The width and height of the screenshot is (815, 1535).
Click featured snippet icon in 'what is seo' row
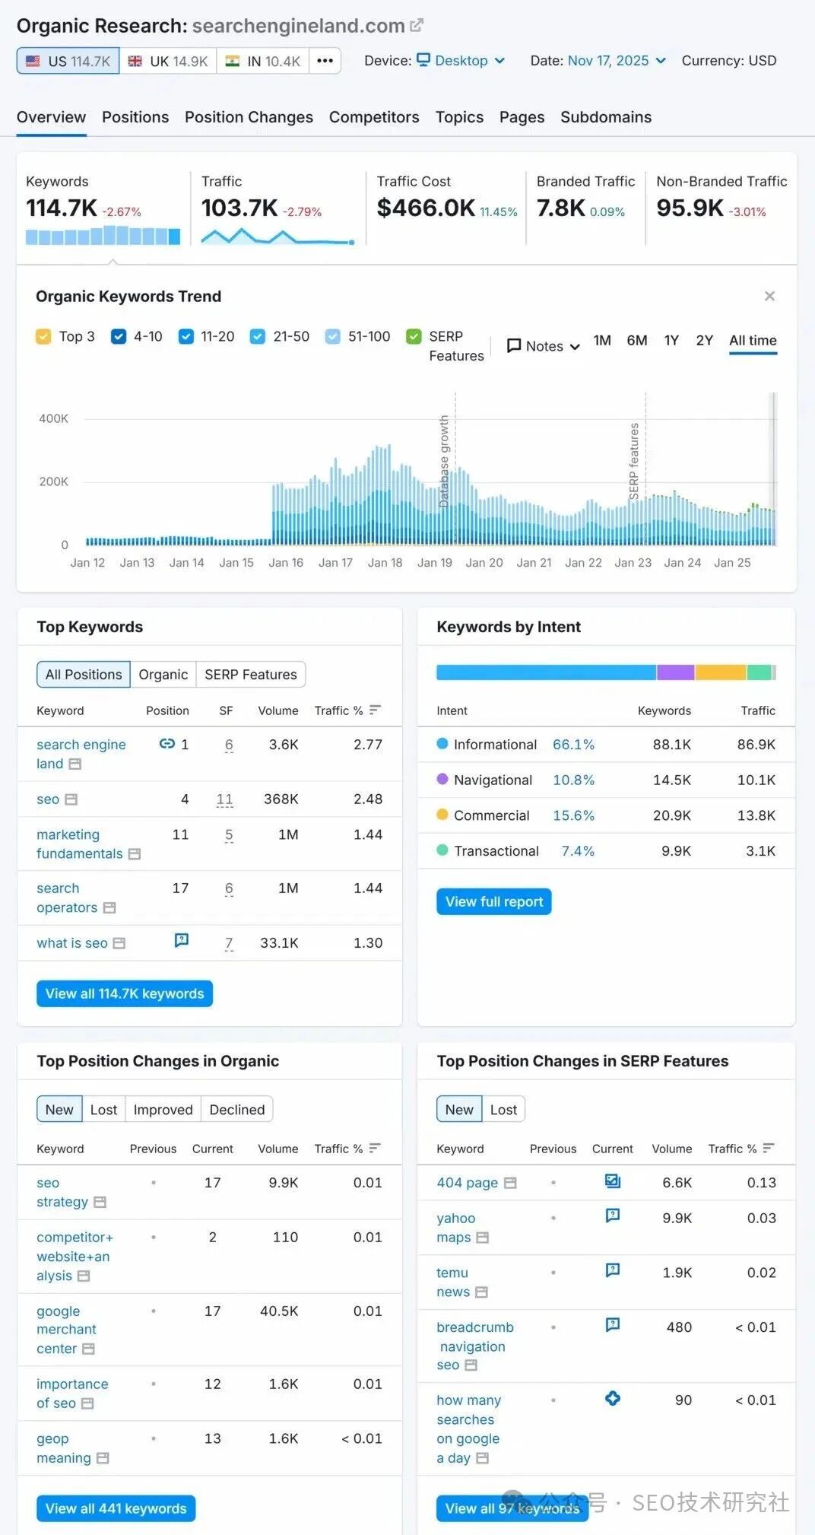[181, 940]
